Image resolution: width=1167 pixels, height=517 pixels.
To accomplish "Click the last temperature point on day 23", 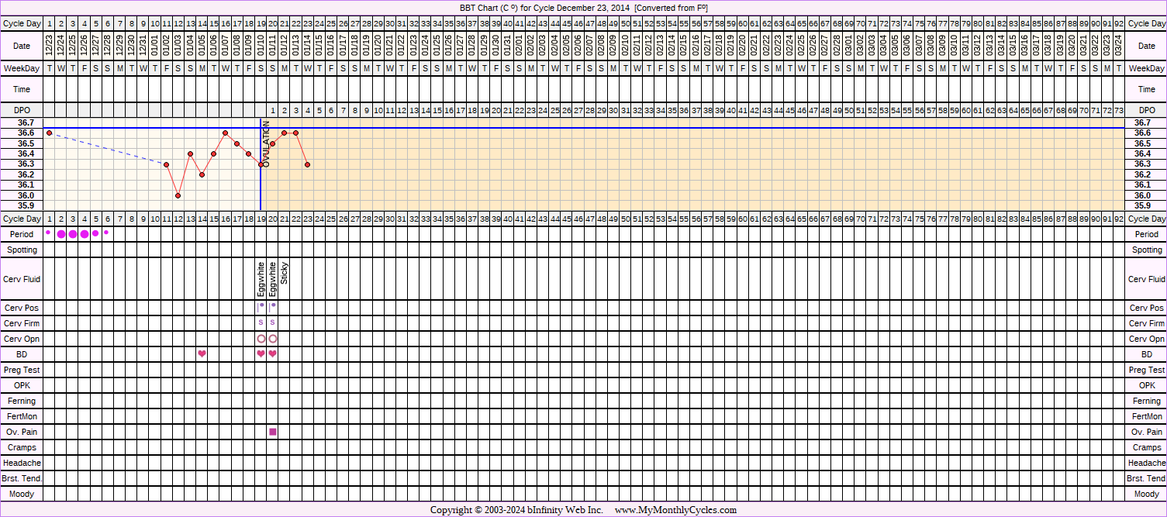I will click(308, 164).
